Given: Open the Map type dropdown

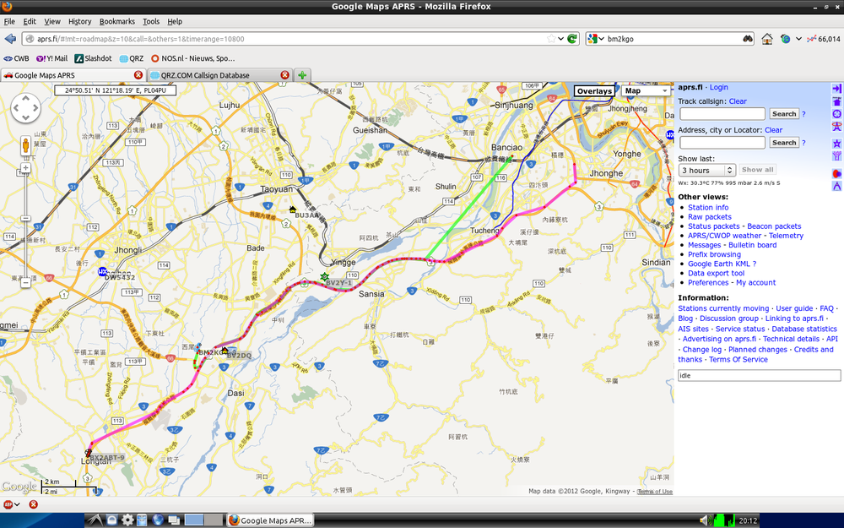Looking at the screenshot, I should tap(646, 91).
